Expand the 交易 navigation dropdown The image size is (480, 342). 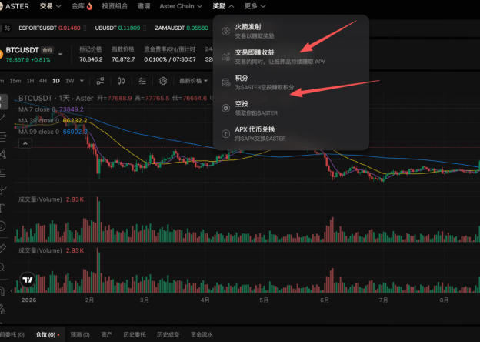[51, 6]
